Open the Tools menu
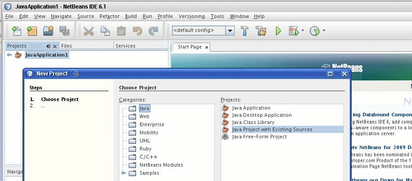This screenshot has width=412, height=181. [x=217, y=16]
